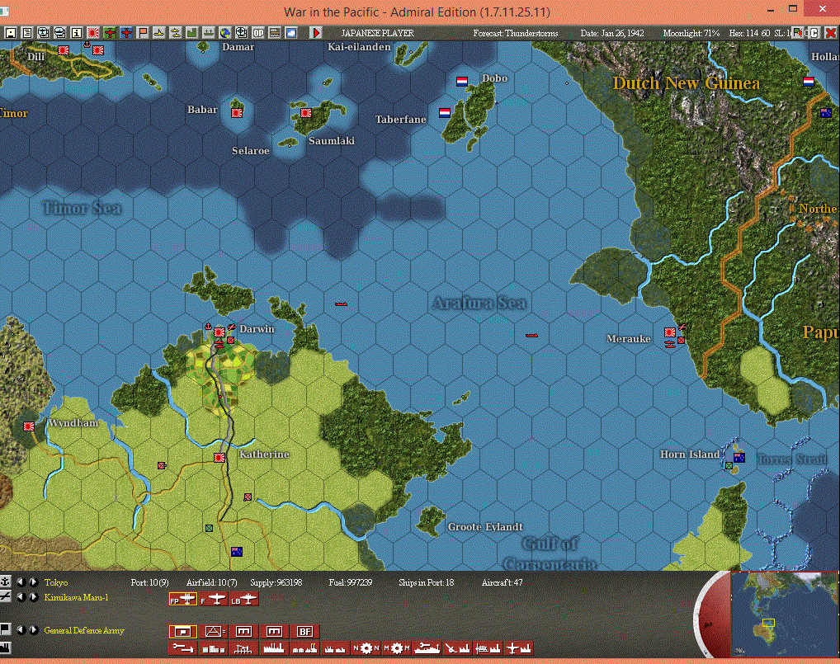
Task: Select the Japanese base at Merauke
Action: 670,332
